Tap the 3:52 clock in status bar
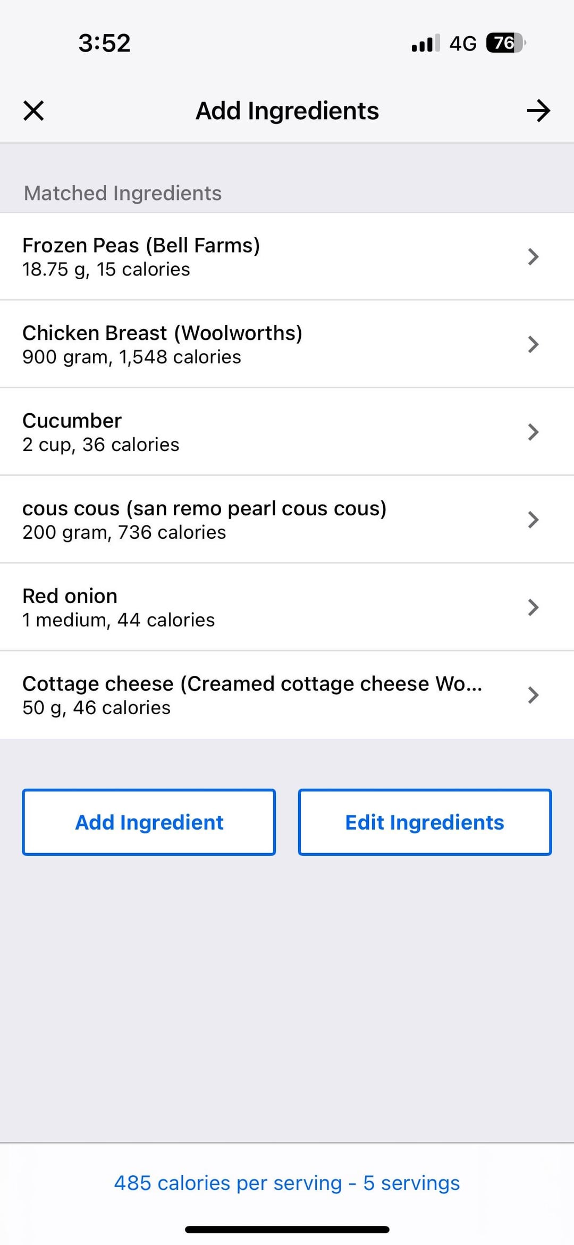This screenshot has width=574, height=1245. [x=104, y=43]
